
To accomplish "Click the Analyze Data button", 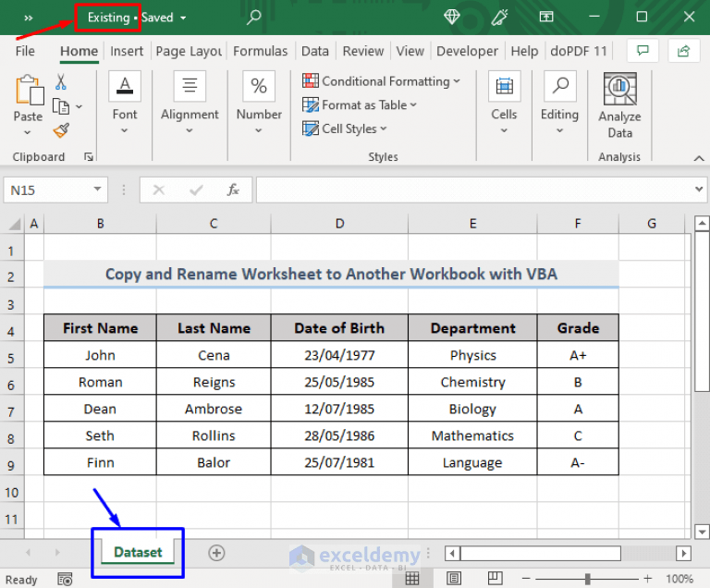I will pos(620,105).
